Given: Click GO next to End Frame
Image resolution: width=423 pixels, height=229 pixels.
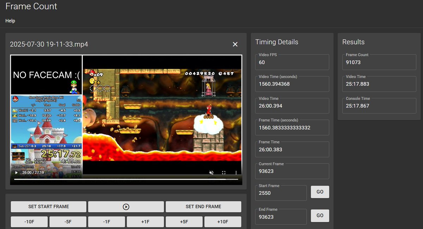Looking at the screenshot, I should [x=320, y=216].
